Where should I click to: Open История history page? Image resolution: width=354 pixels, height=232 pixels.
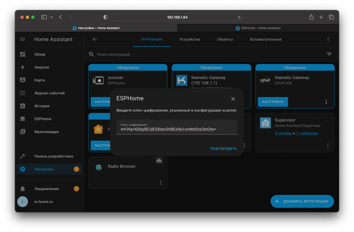[42, 106]
